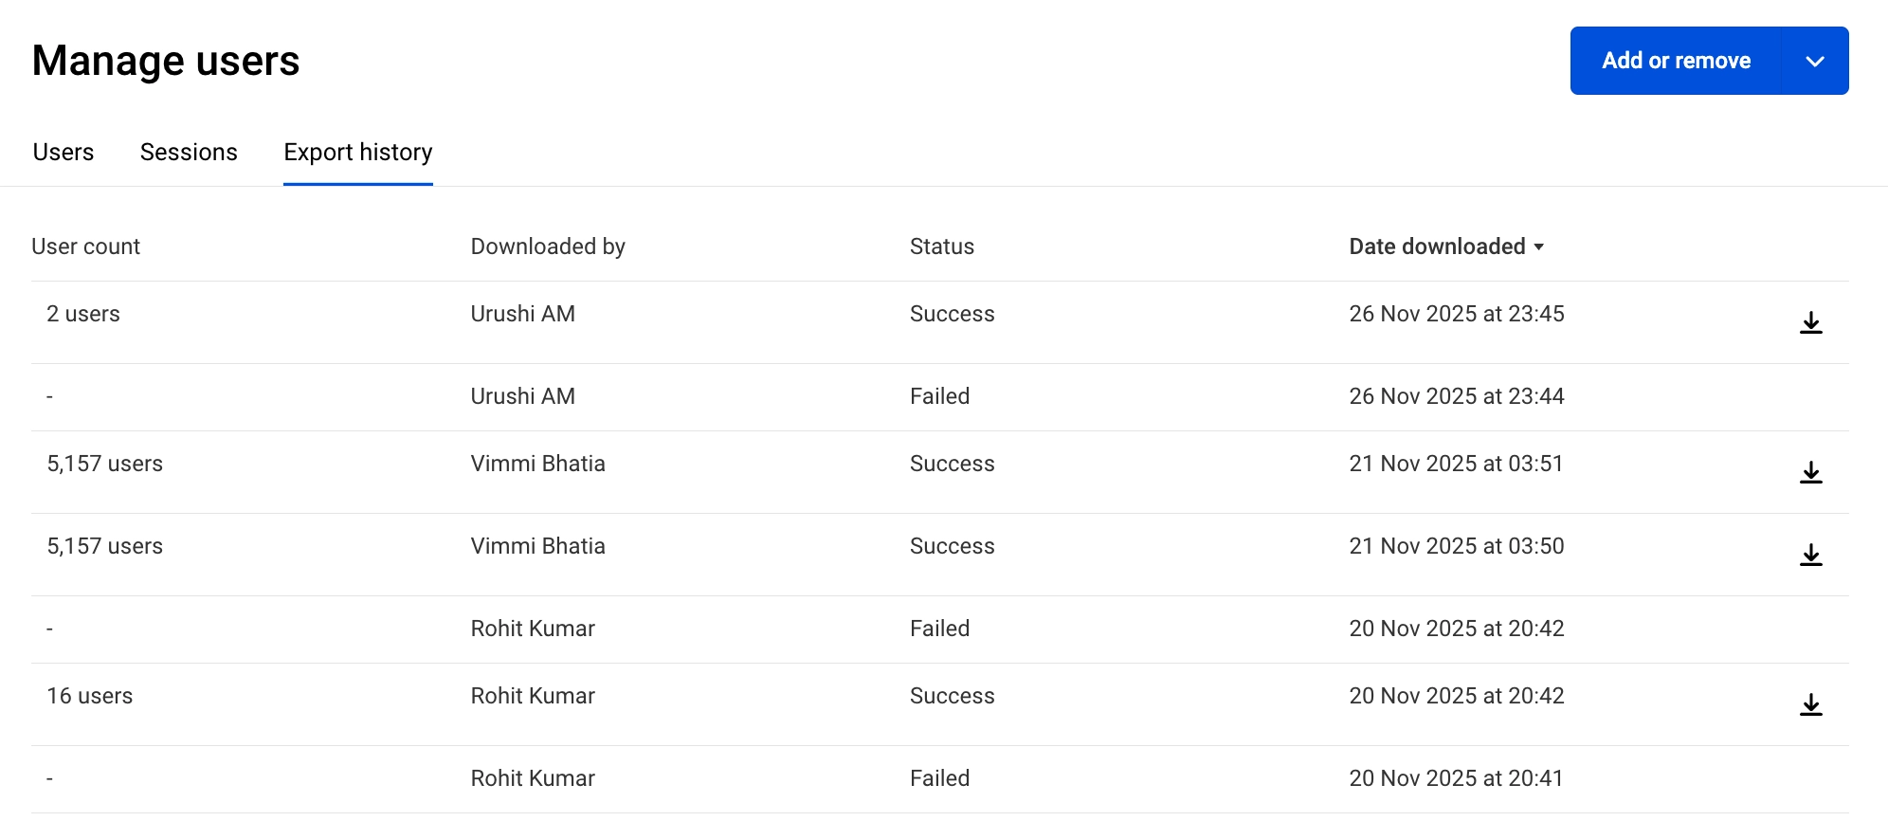Open the Add or remove chevron dropdown
The height and width of the screenshot is (821, 1888).
point(1815,62)
